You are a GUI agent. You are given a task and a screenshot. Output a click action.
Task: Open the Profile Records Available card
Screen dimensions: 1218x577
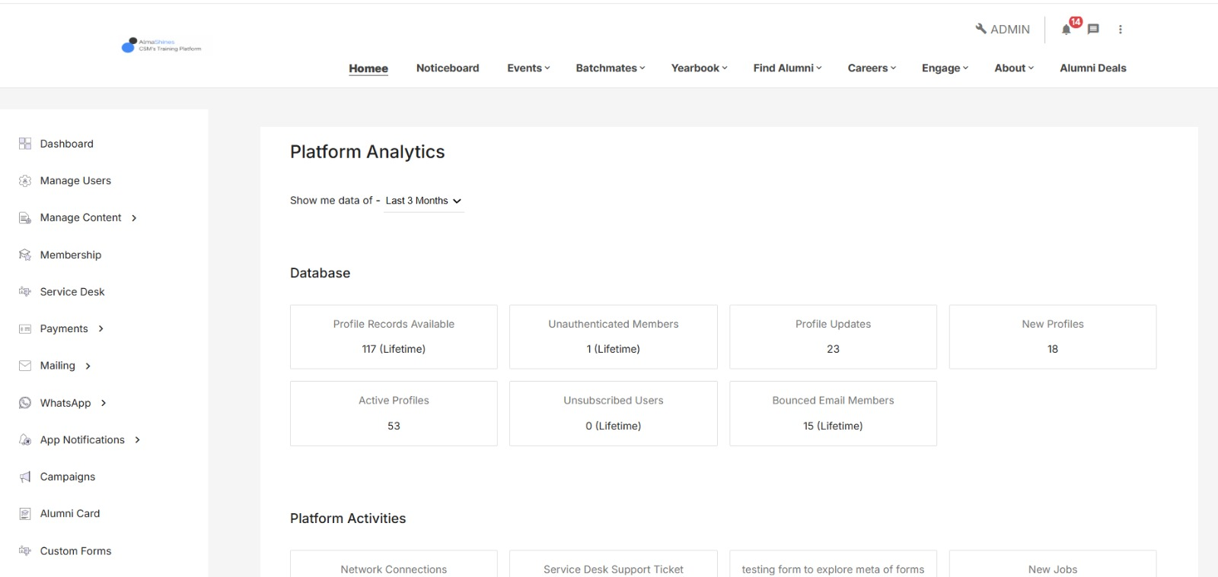[x=394, y=337]
